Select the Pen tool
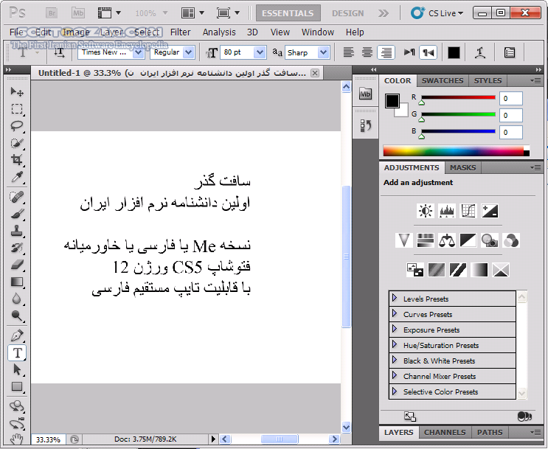This screenshot has height=449, width=548. pos(17,335)
